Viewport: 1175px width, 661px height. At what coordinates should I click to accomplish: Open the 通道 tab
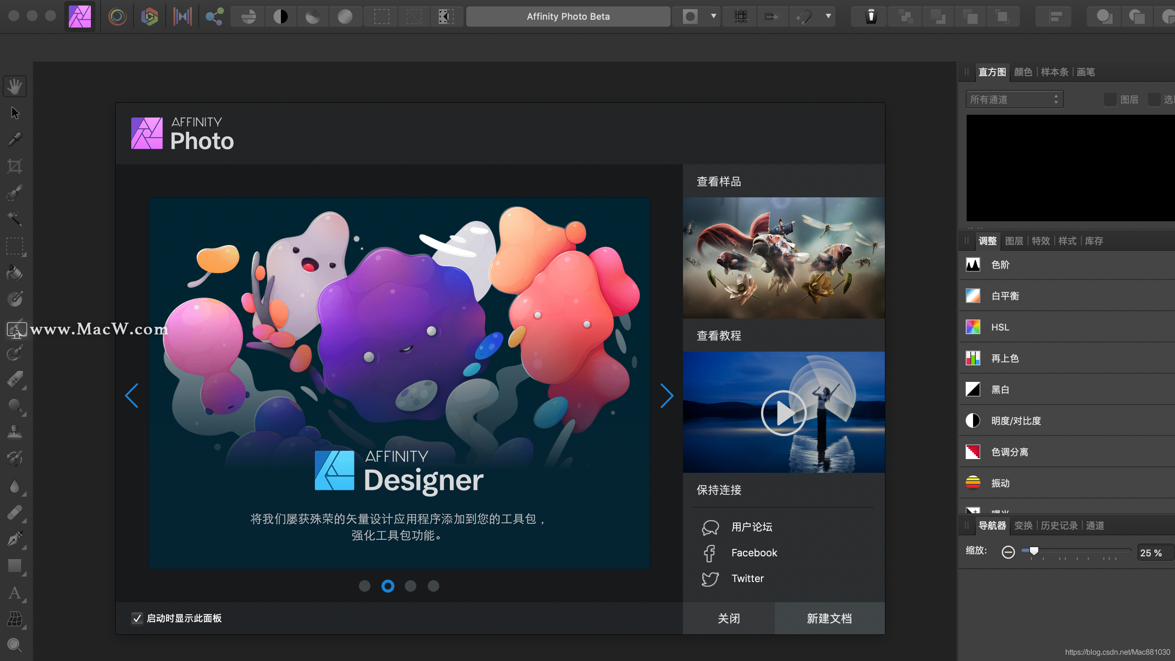coord(1095,526)
